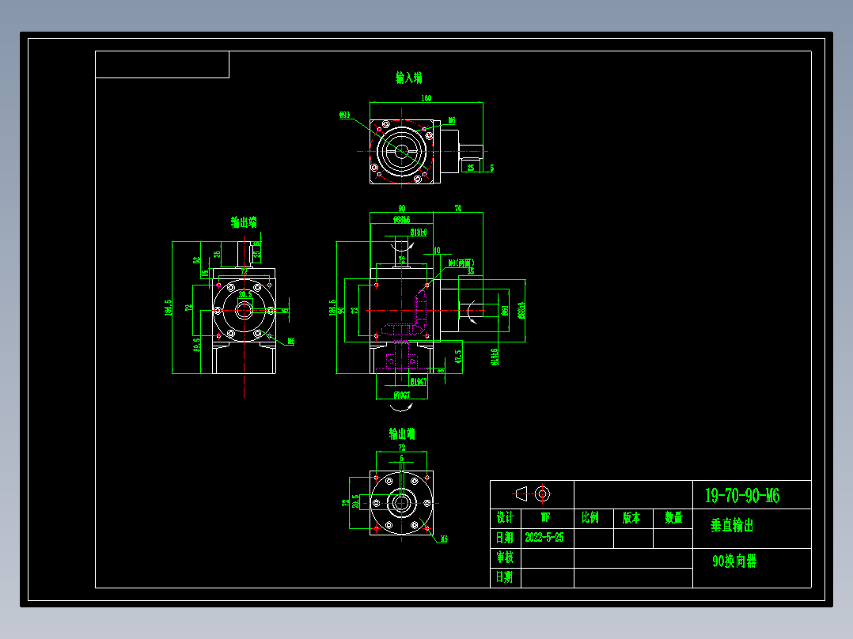Click the empty cell under 比例
Viewport: 853px width, 639px height.
593,539
